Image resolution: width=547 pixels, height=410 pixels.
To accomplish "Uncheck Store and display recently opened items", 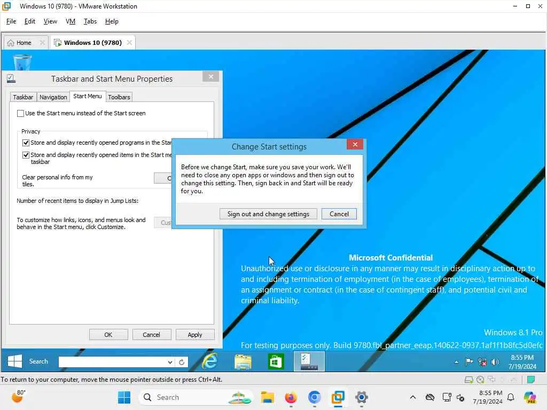I will (26, 155).
